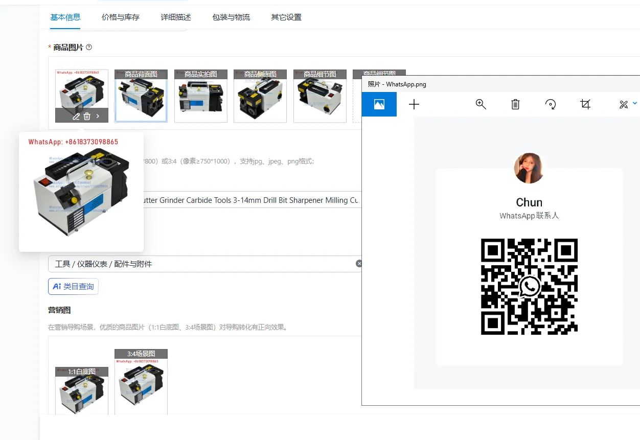The image size is (640, 440).
Task: Select the 商品实拍图 thumbnail
Action: 201,96
